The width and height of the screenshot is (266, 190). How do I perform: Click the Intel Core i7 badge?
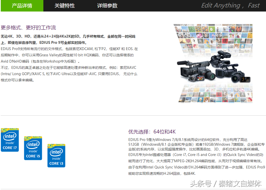pos(10,140)
